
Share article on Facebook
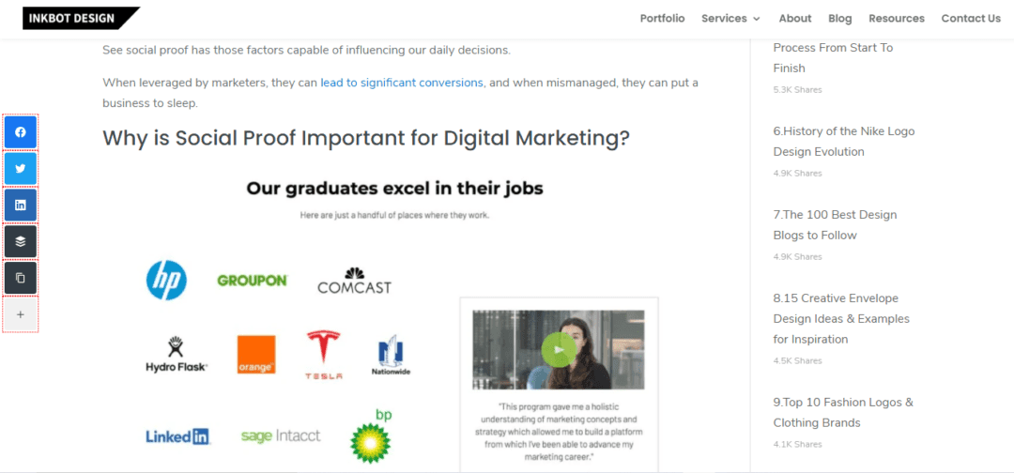(21, 132)
